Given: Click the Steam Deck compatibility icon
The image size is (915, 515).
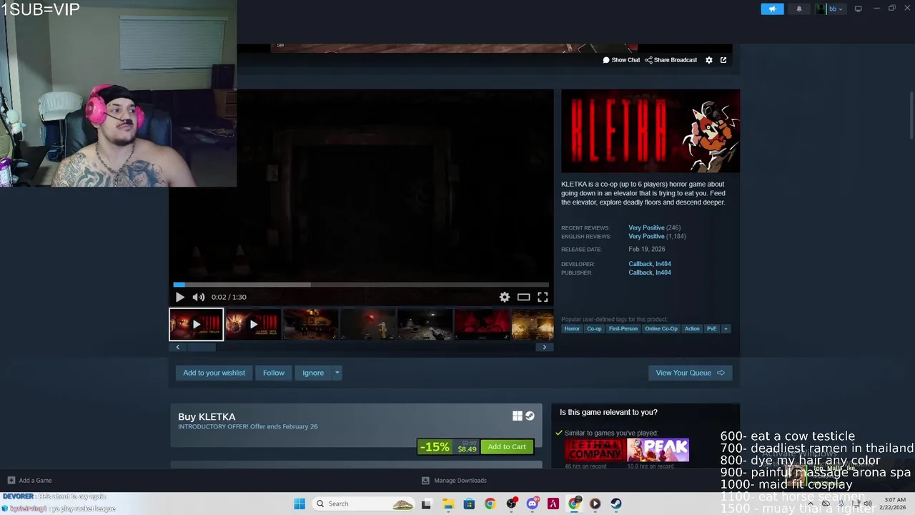Looking at the screenshot, I should (x=530, y=416).
